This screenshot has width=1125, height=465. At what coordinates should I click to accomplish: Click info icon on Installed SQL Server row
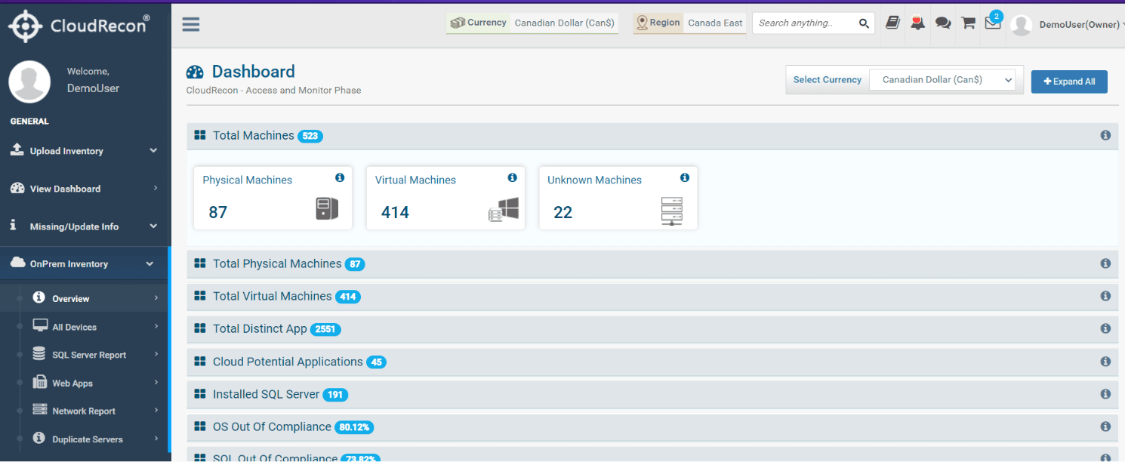click(1105, 394)
